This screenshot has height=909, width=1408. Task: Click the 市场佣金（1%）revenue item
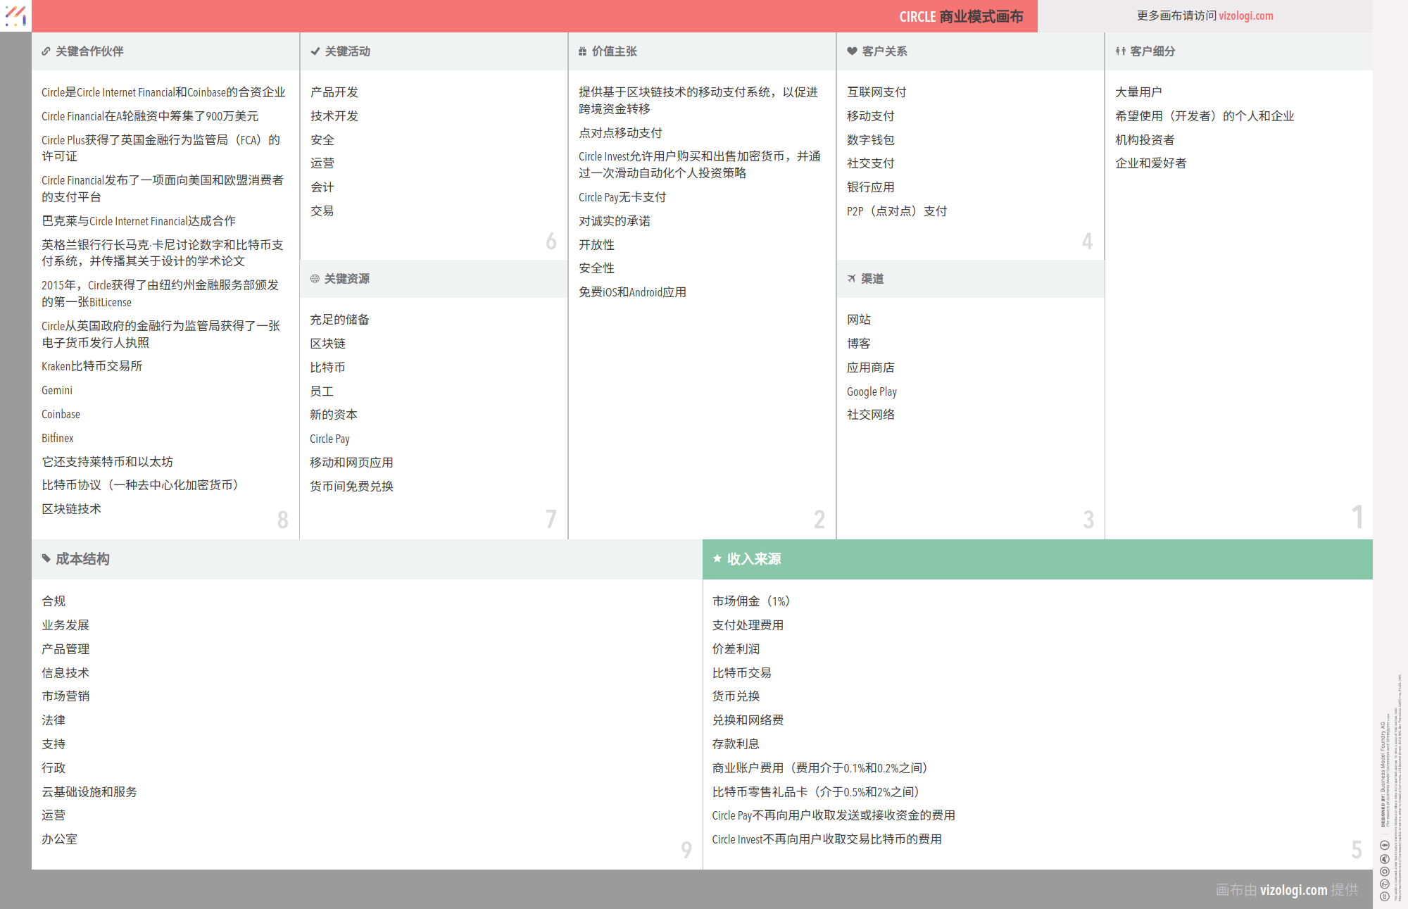[x=750, y=601]
